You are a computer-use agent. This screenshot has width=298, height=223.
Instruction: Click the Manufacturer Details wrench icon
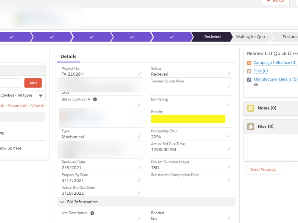249,79
